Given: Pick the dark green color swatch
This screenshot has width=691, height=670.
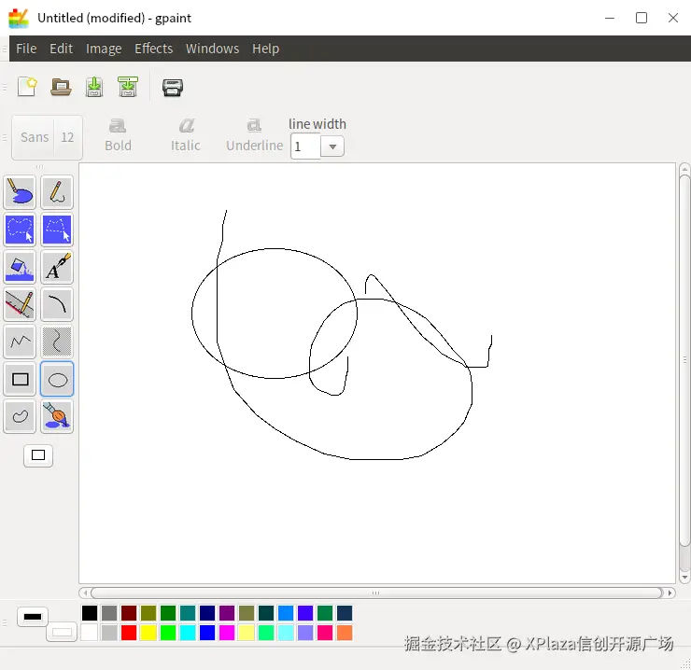Looking at the screenshot, I should click(168, 613).
